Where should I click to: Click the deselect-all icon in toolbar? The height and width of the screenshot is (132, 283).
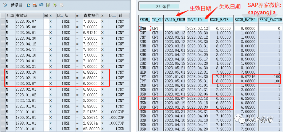point(62,5)
